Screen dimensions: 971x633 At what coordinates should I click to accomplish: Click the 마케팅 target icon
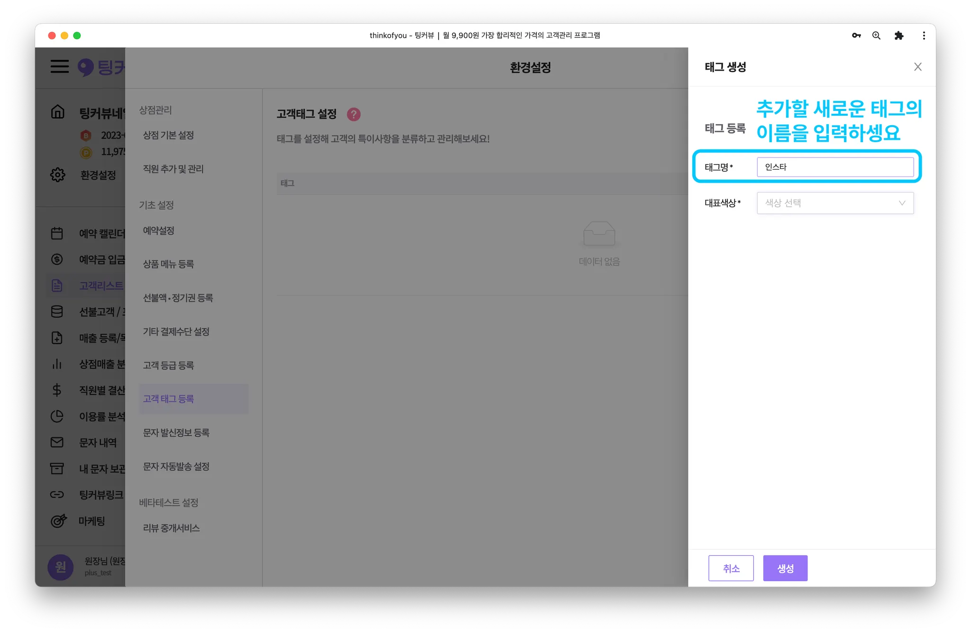coord(58,521)
